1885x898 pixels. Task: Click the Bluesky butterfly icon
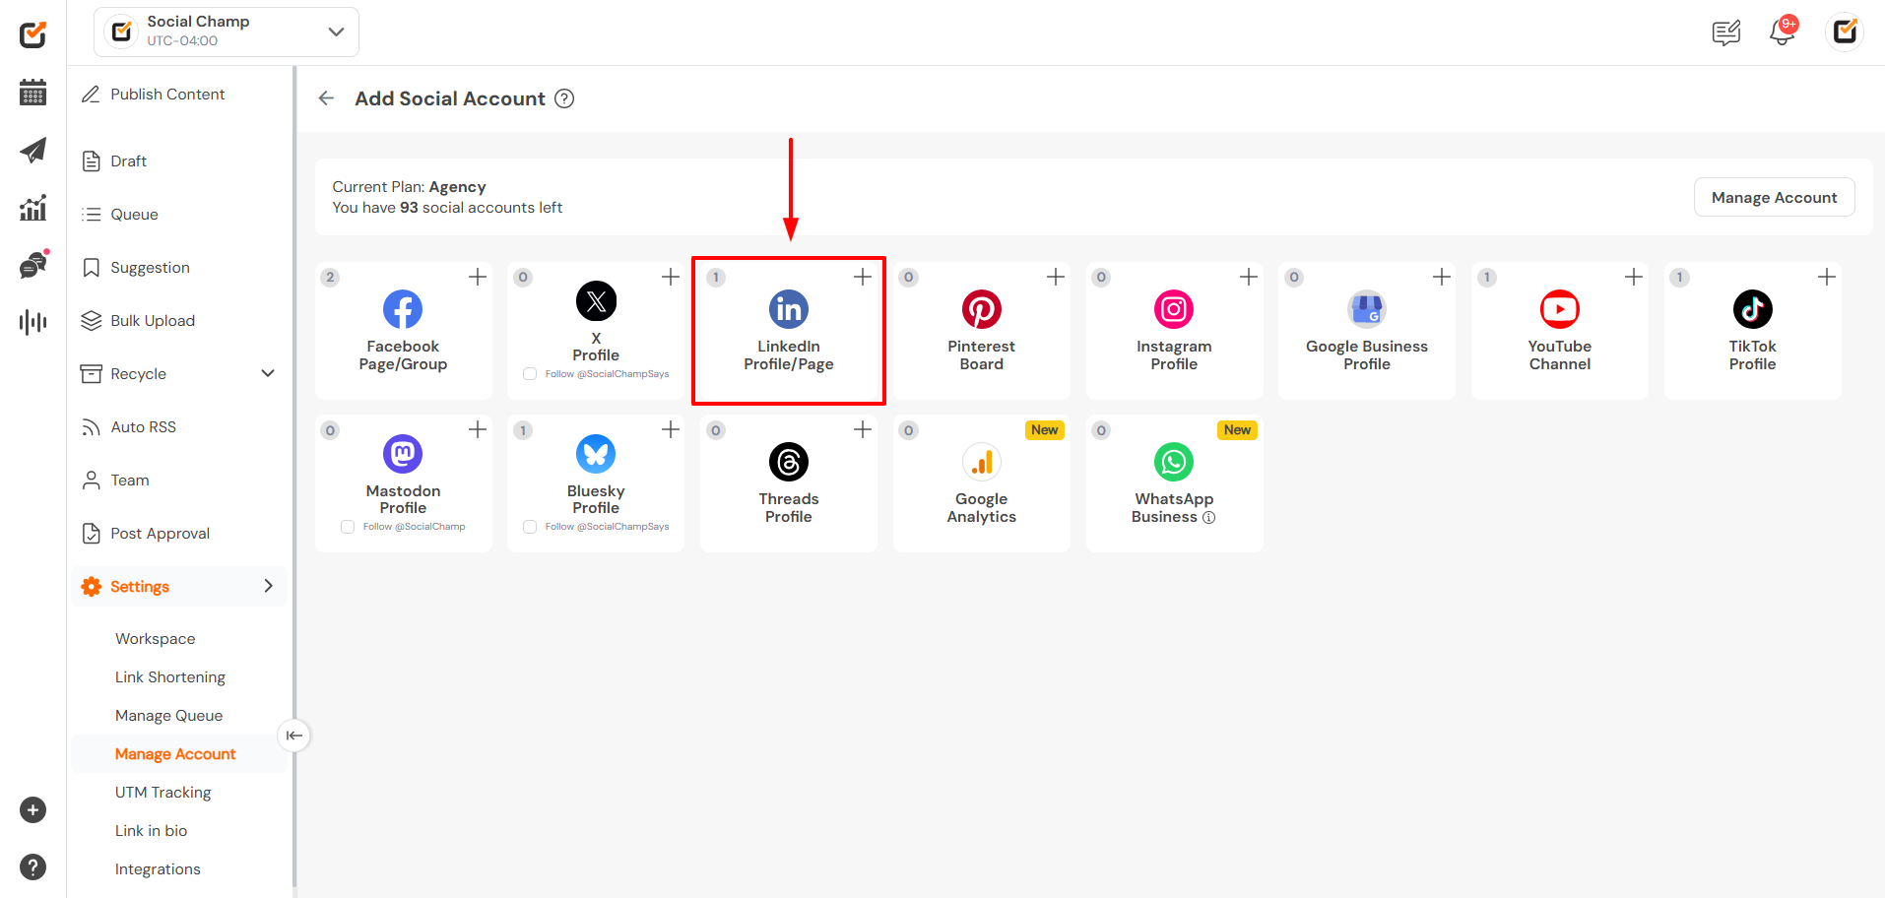coord(596,454)
